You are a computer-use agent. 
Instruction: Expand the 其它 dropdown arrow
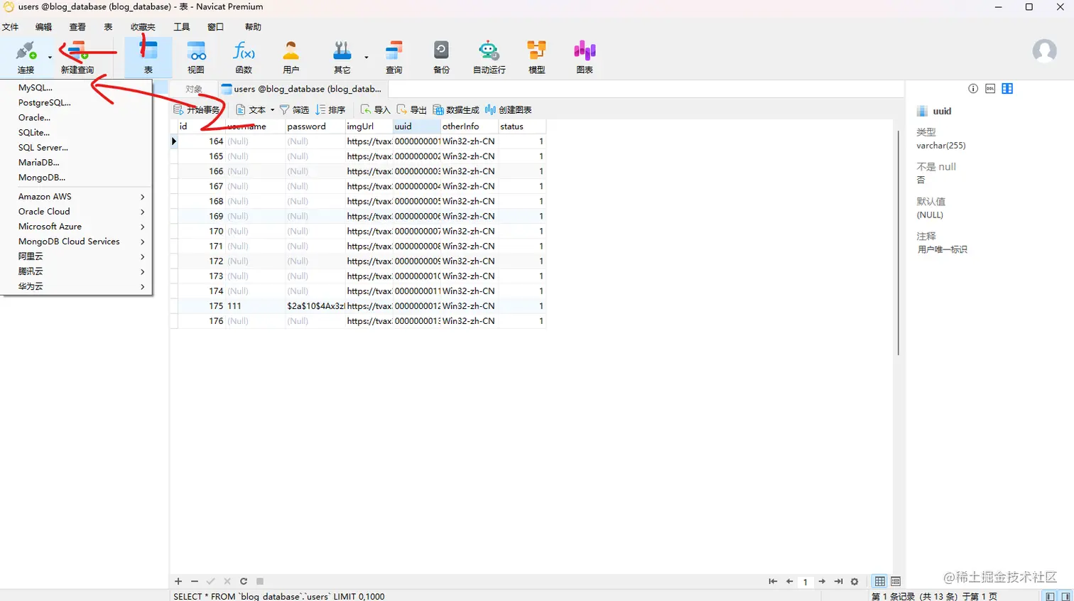[367, 57]
